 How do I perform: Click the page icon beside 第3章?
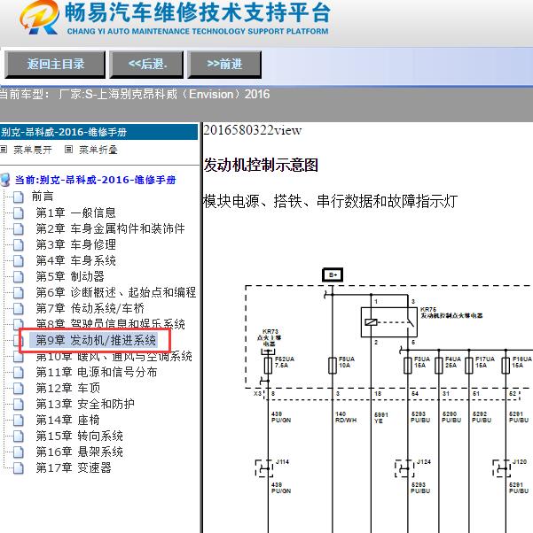(x=19, y=245)
